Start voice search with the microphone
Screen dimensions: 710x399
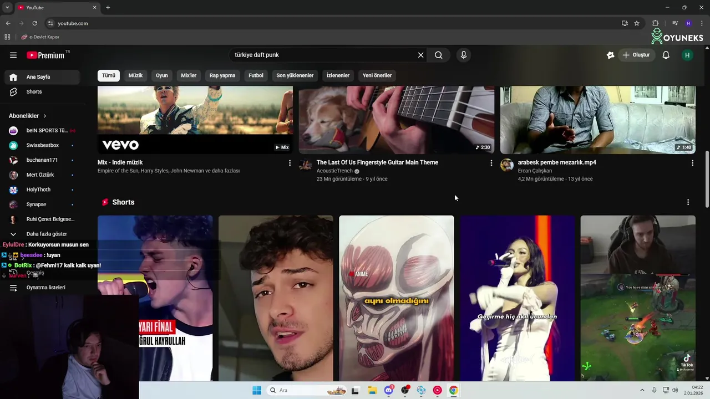[x=464, y=55]
